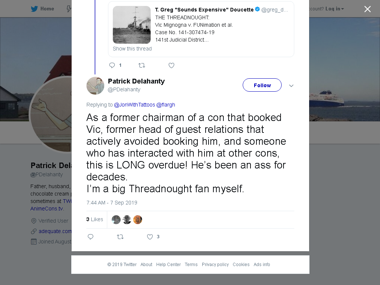
Task: Retweet the upper thread tweet
Action: point(142,65)
